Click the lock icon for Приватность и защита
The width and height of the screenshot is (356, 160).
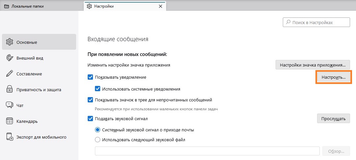point(10,90)
